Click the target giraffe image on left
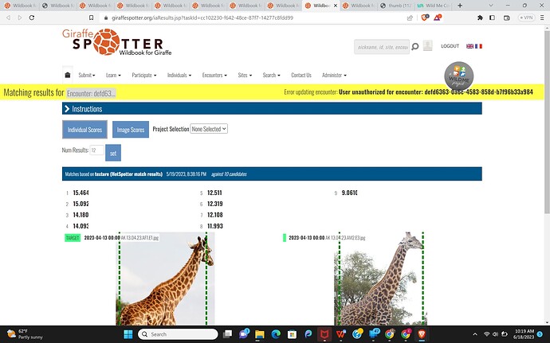This screenshot has width=550, height=343. [x=165, y=279]
